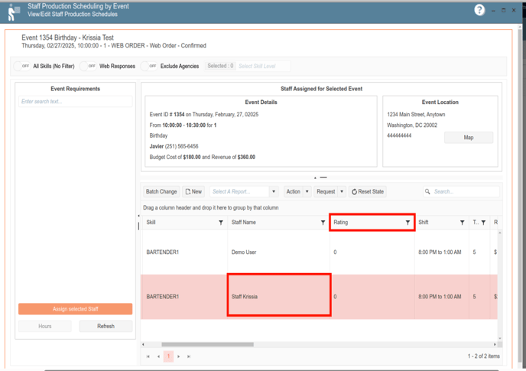
Task: Click the Reset State button
Action: point(368,192)
